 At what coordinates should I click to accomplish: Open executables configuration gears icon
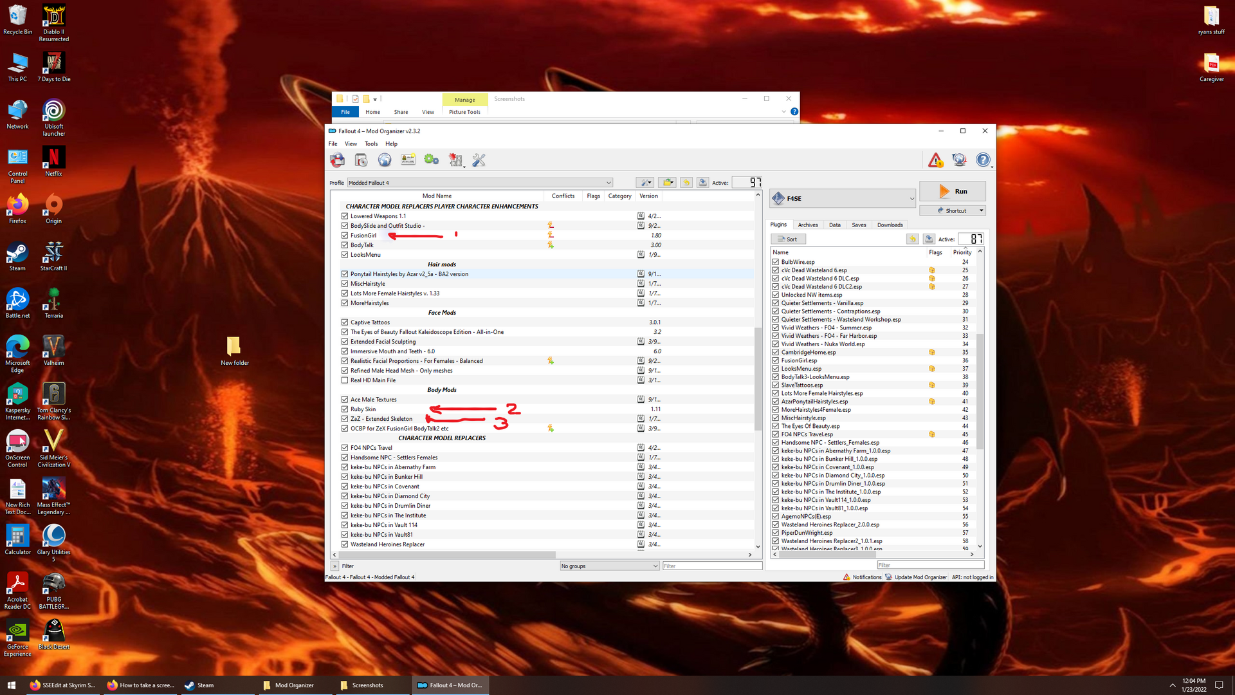pos(432,160)
